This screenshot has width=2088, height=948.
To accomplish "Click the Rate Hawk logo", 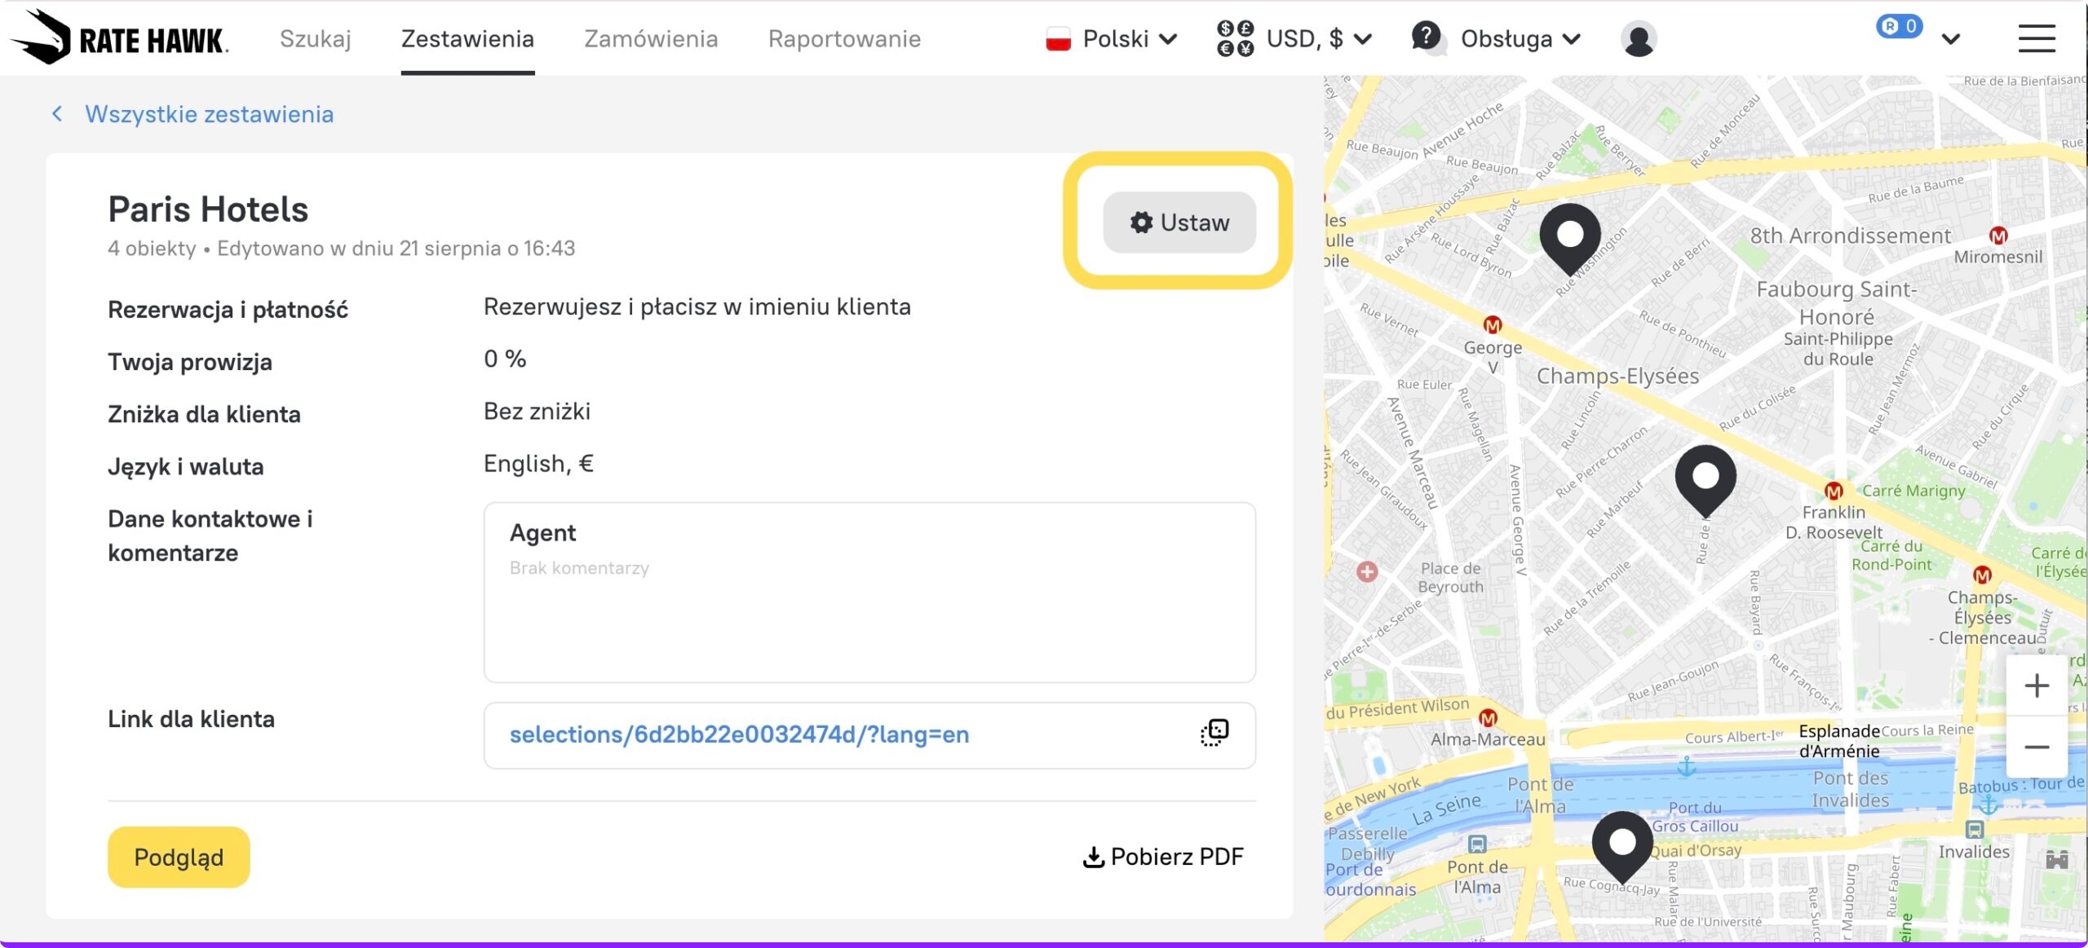I will click(120, 38).
